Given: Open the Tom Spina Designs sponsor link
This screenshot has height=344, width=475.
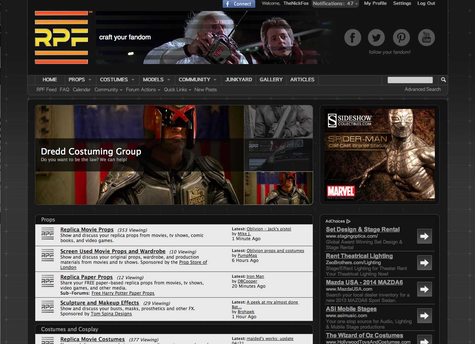Looking at the screenshot, I should (111, 314).
